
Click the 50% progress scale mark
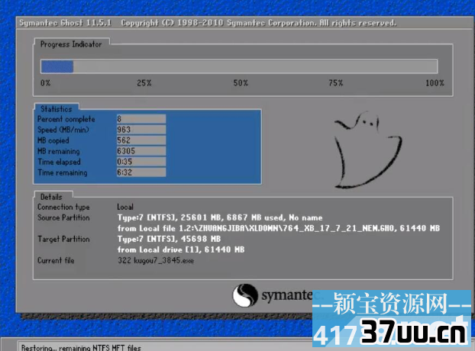click(241, 83)
